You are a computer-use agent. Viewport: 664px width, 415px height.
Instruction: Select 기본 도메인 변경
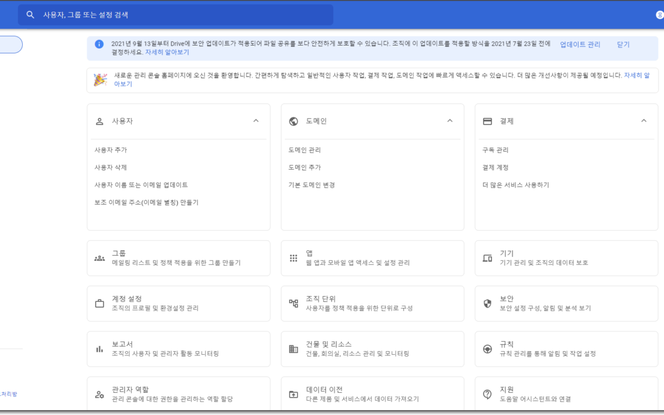(312, 184)
